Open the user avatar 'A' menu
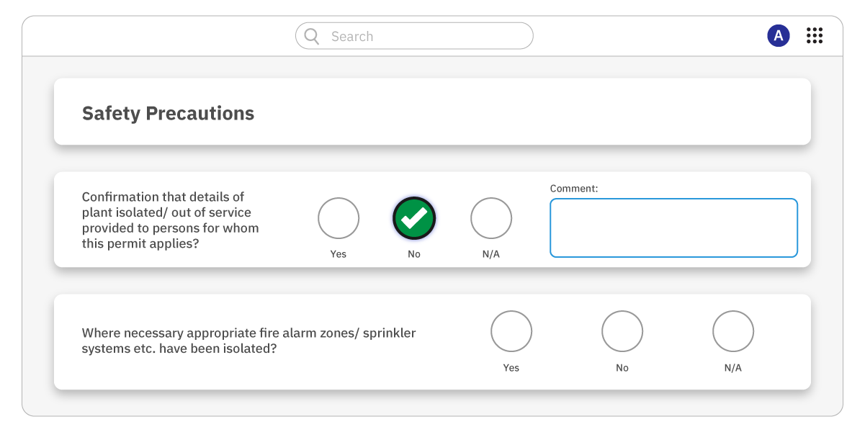Viewport: 865px width, 432px height. tap(779, 35)
